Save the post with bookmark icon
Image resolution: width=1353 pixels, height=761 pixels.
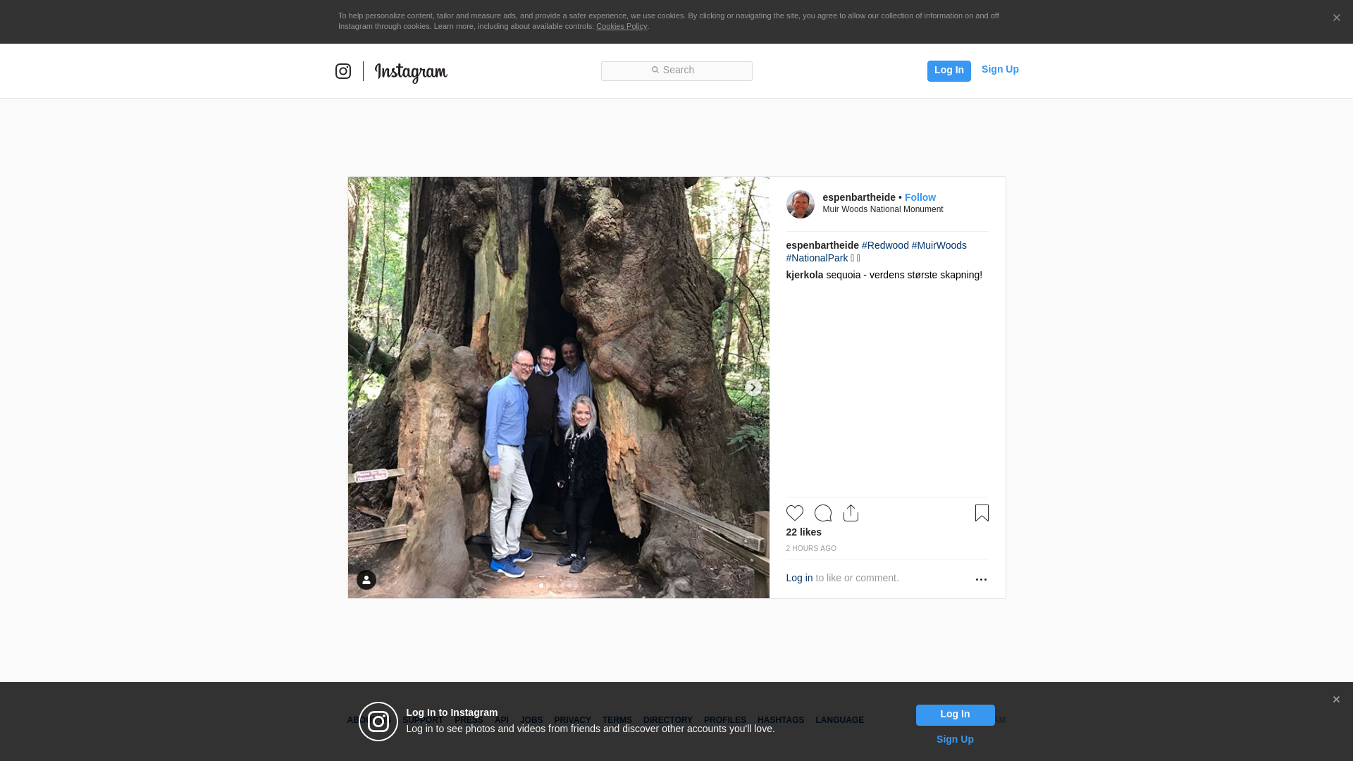coord(982,513)
